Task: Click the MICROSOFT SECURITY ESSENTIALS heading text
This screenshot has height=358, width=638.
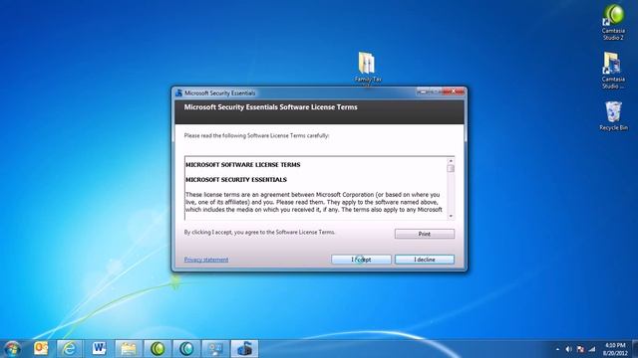Action: point(236,179)
